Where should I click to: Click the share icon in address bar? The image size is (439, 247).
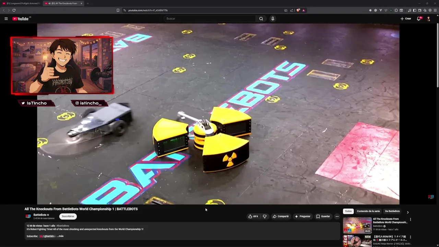292,10
